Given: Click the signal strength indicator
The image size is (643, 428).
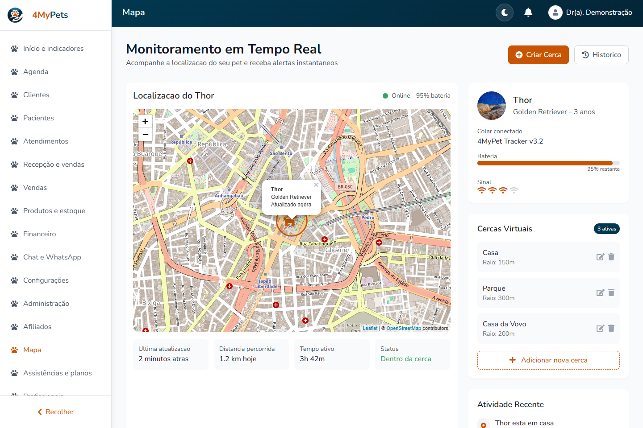Looking at the screenshot, I should (x=497, y=190).
